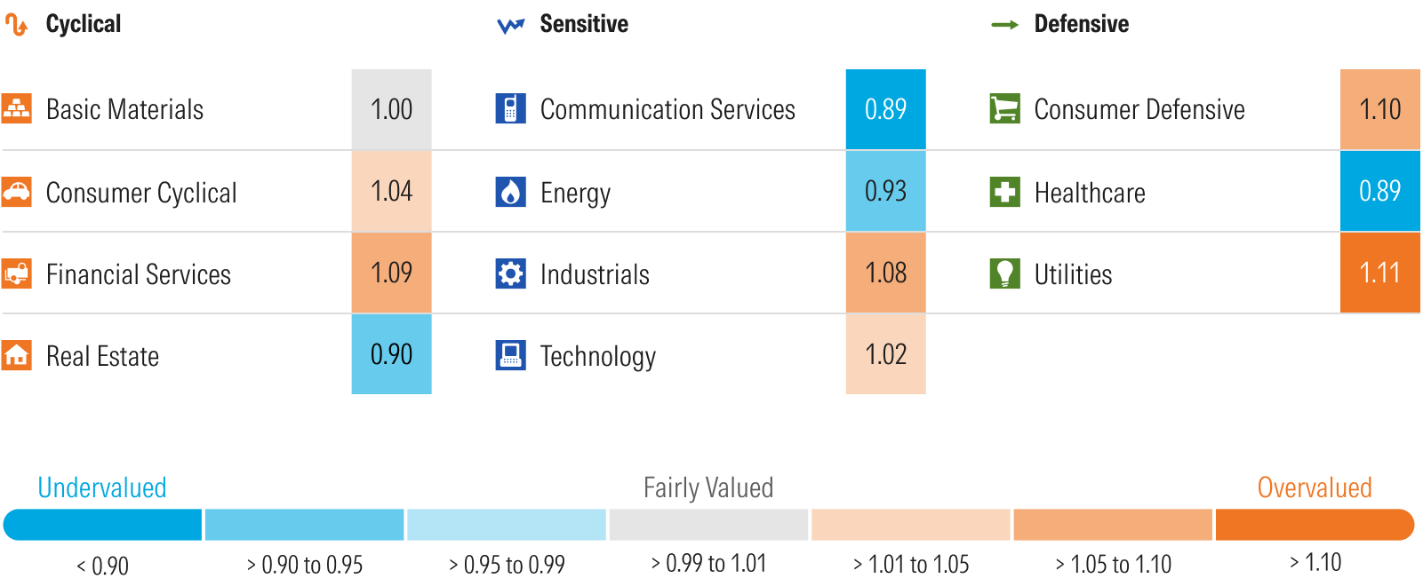Click the Real Estate 0.90 value cell

(x=391, y=354)
